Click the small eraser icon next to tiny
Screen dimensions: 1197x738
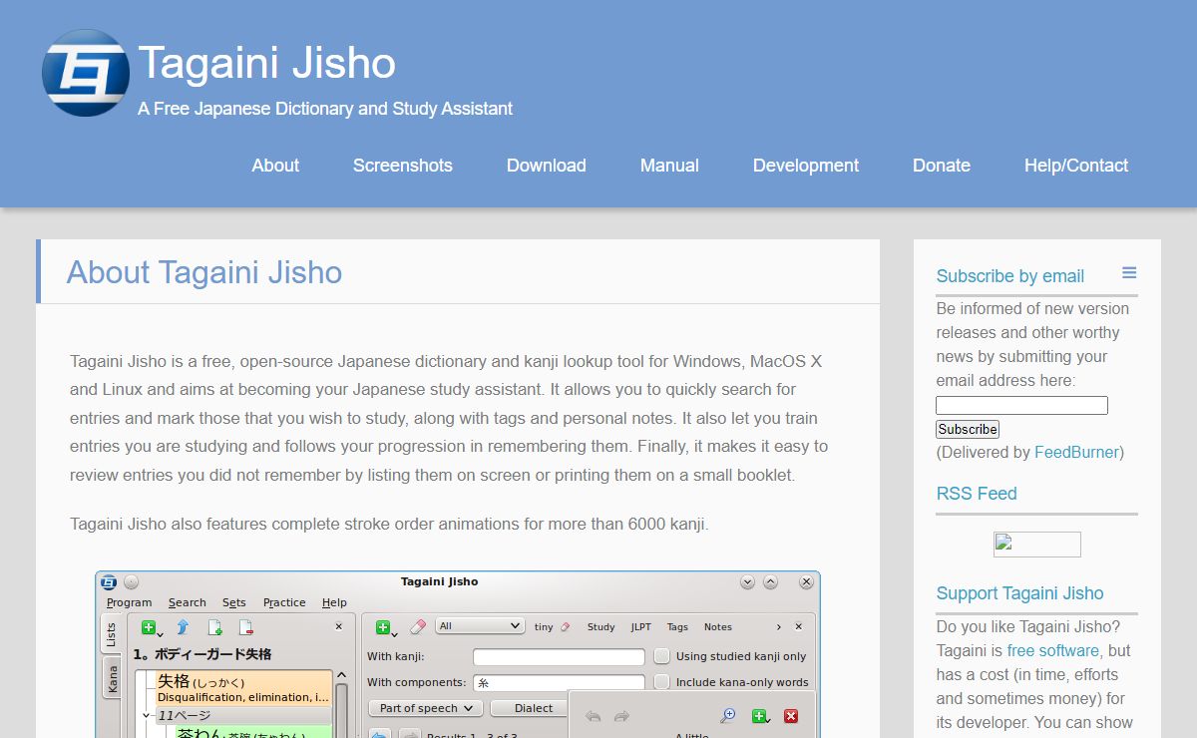point(566,627)
